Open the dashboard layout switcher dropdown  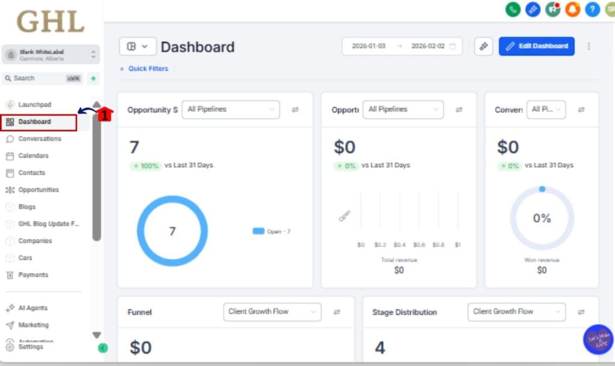coord(138,46)
